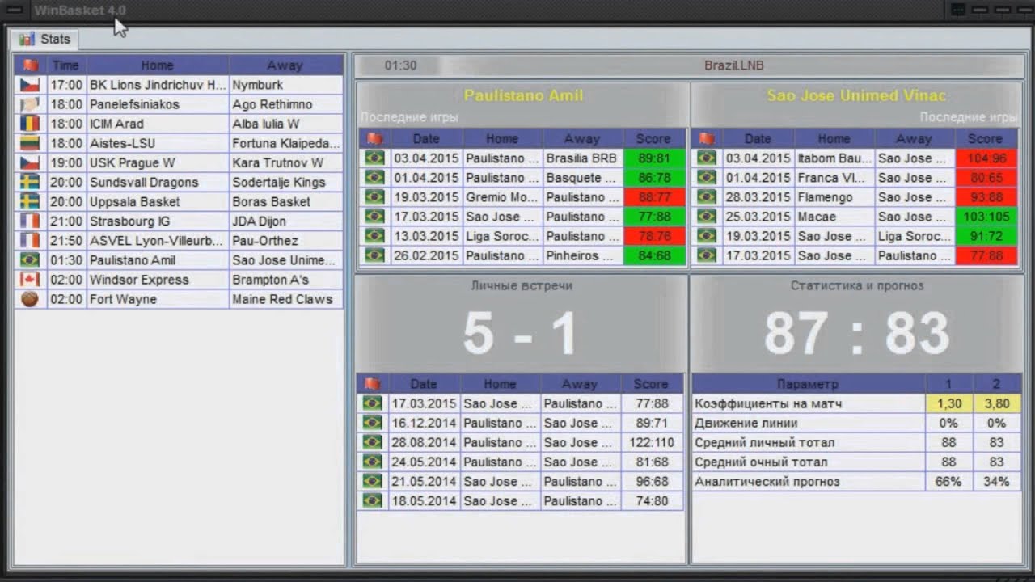
Task: Select the green 103:105 score cell
Action: click(x=986, y=217)
